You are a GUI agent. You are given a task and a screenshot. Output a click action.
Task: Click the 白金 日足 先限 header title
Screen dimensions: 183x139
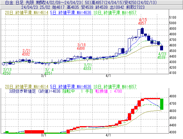click(19, 2)
